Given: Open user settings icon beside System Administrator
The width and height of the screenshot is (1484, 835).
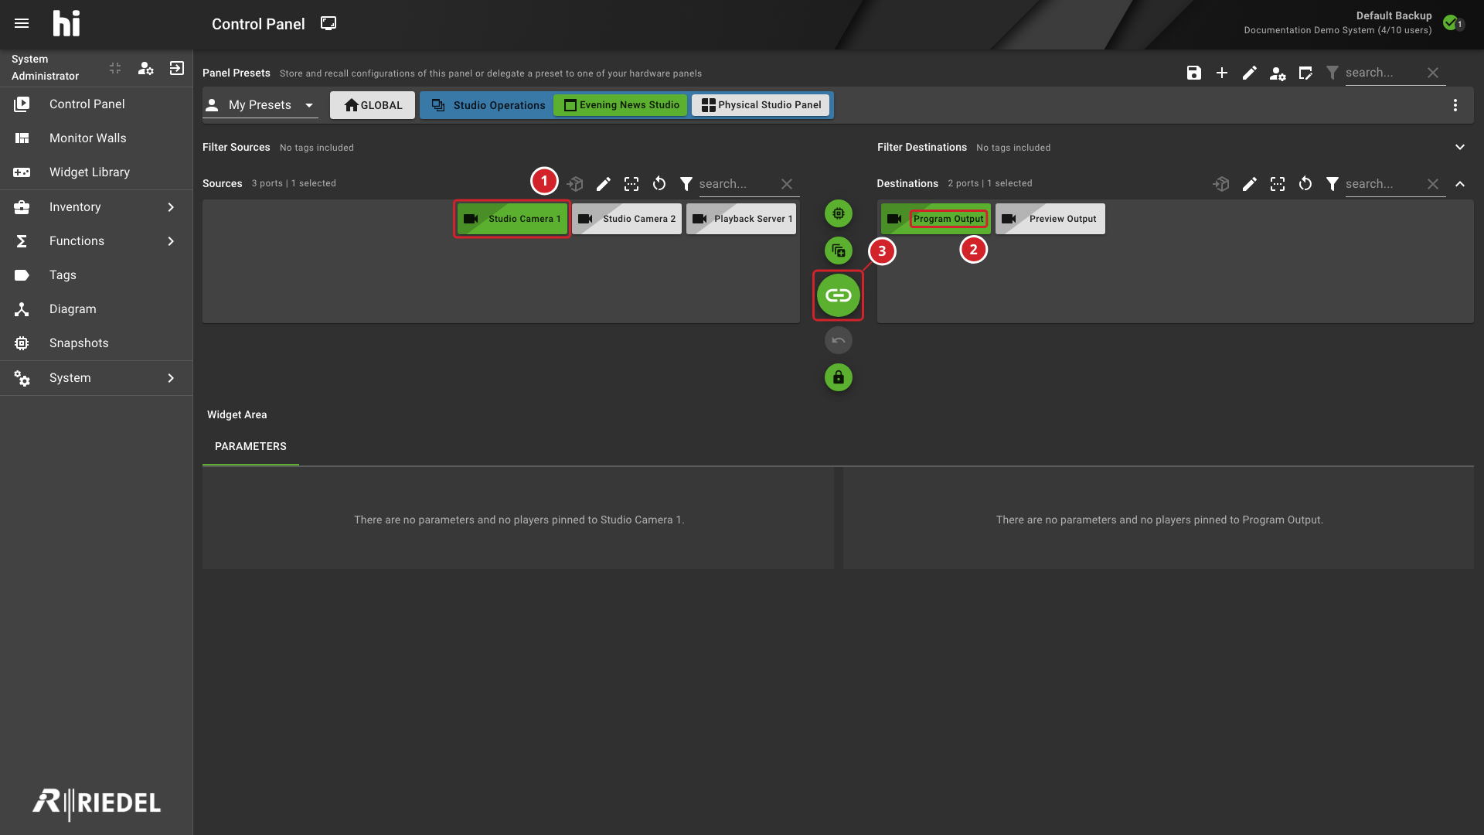Looking at the screenshot, I should coord(146,68).
